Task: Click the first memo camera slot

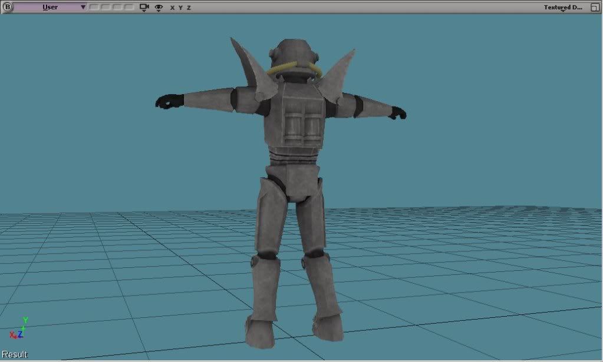Action: click(94, 7)
